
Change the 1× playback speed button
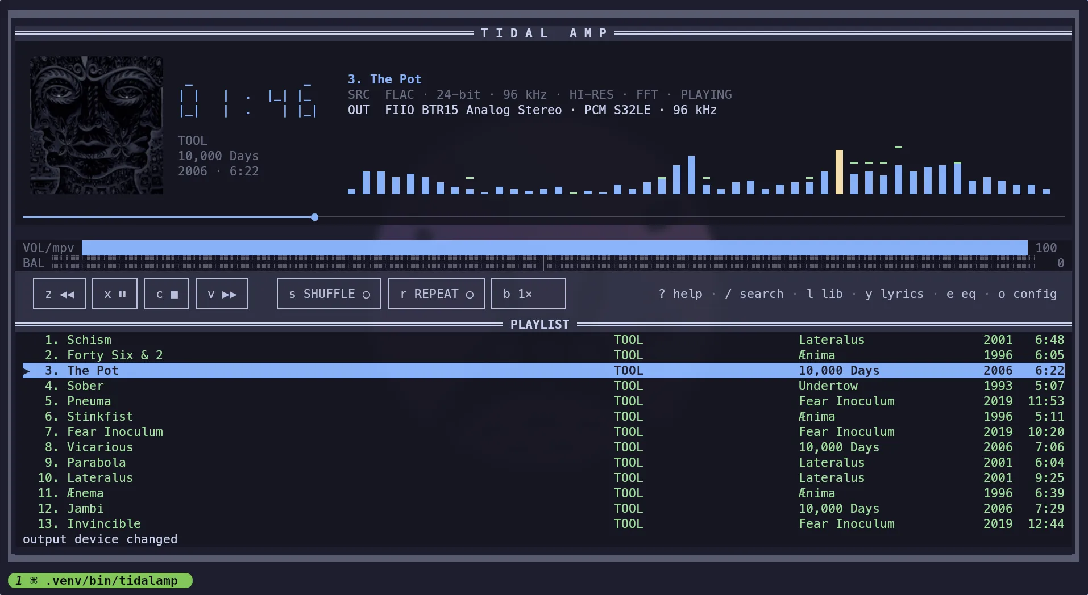529,294
